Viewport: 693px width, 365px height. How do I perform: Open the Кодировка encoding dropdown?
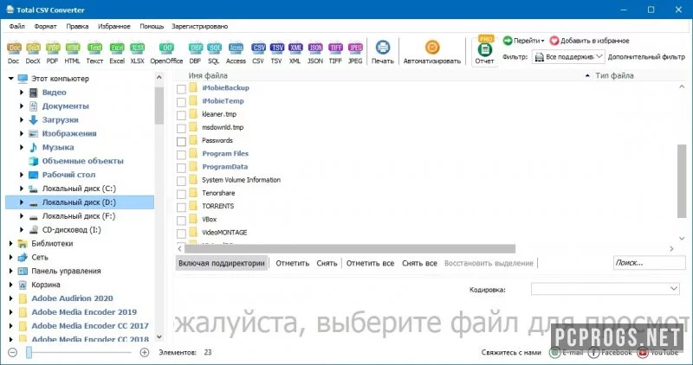pos(605,289)
